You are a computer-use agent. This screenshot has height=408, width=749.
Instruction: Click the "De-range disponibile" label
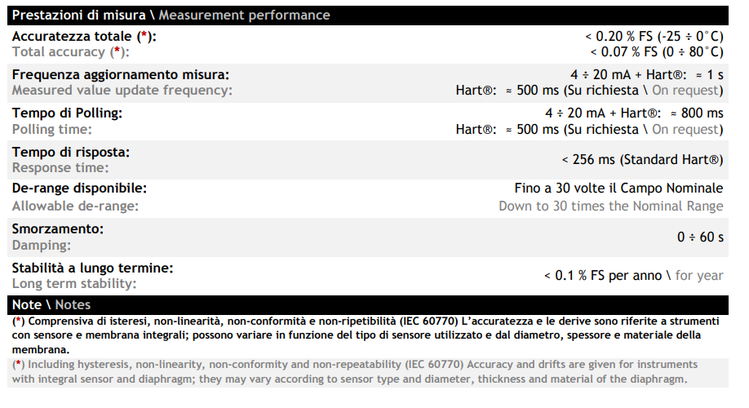tap(79, 188)
